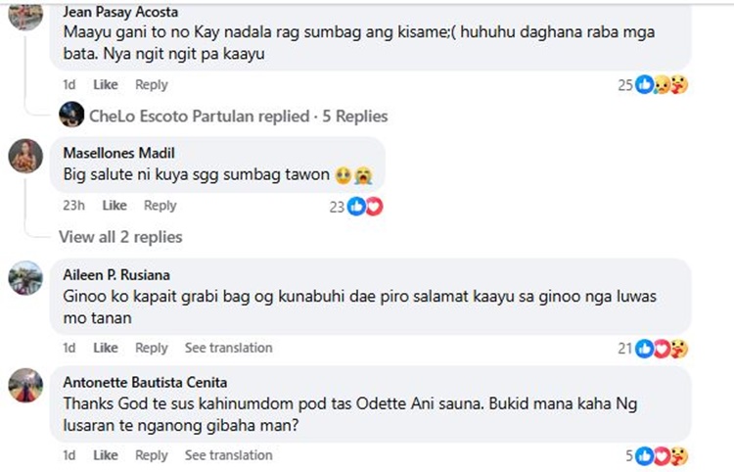Like Masellones Madil's comment
Screen dimensions: 734x472
[x=115, y=206]
